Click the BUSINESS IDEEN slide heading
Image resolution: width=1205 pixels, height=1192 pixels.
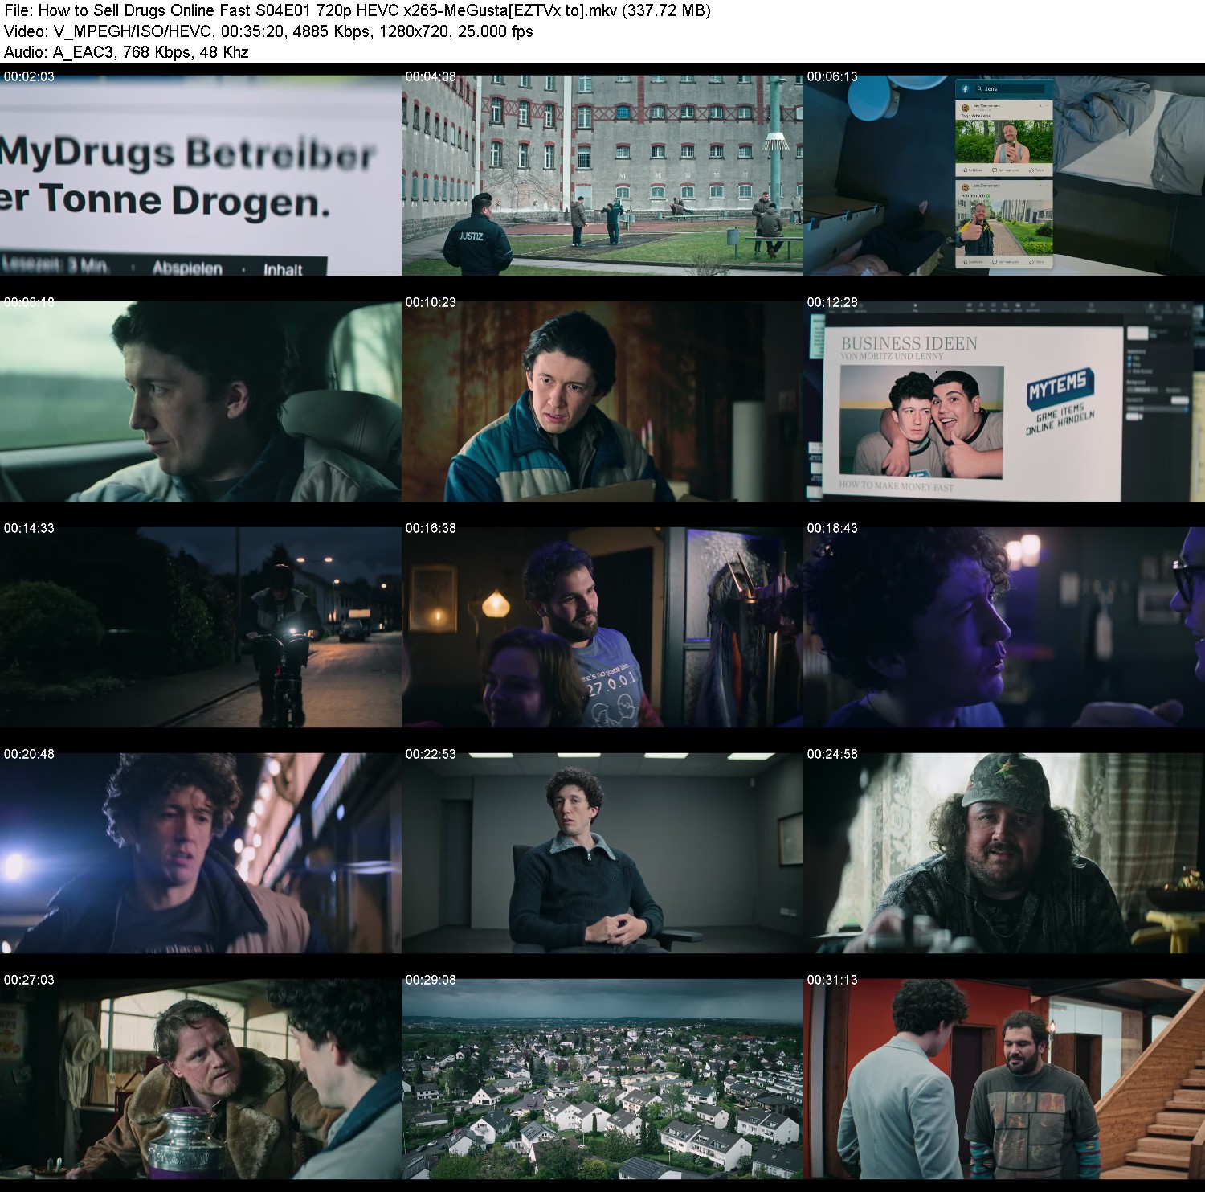pos(909,343)
